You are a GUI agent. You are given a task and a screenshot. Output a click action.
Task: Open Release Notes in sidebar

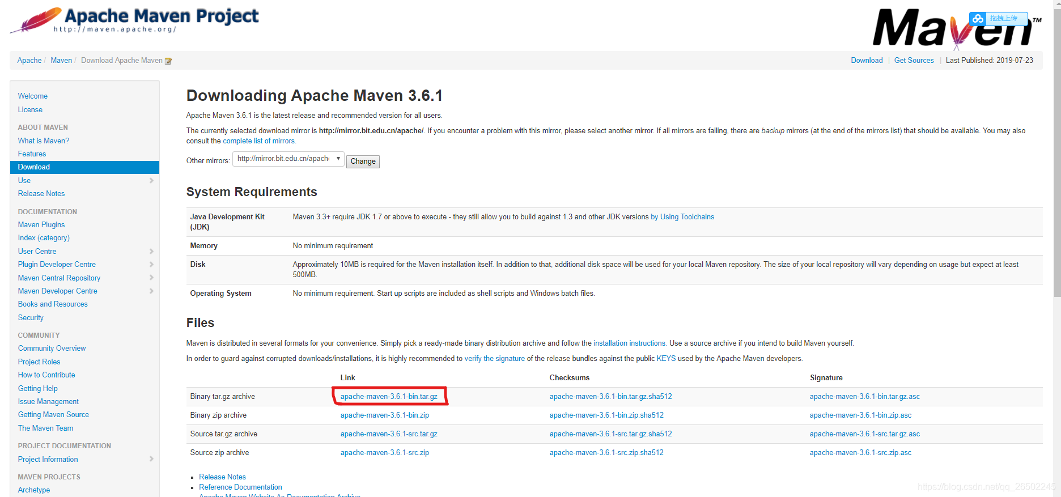pos(41,194)
